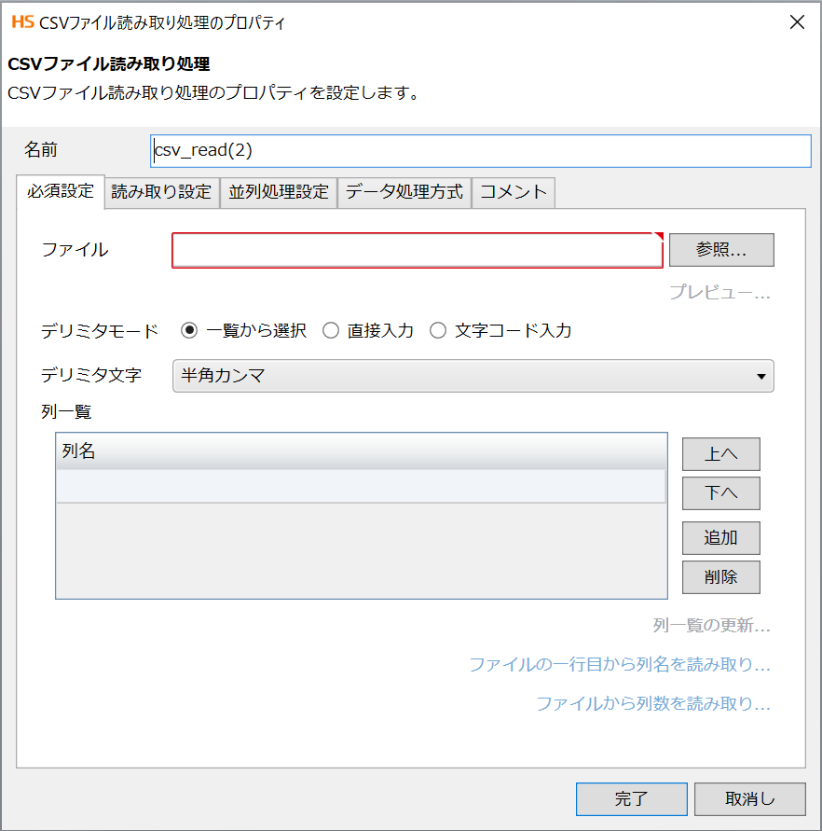This screenshot has width=822, height=831.
Task: Click the 削除 delete button
Action: click(x=720, y=577)
